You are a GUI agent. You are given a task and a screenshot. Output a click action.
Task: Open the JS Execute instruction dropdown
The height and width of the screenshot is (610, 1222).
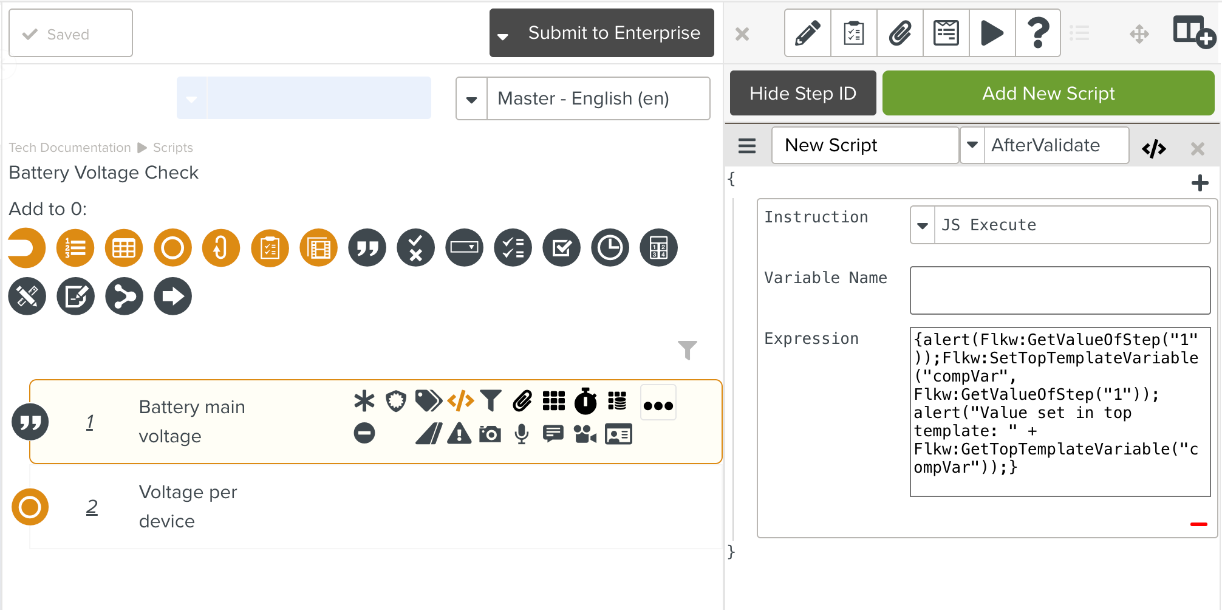point(922,225)
